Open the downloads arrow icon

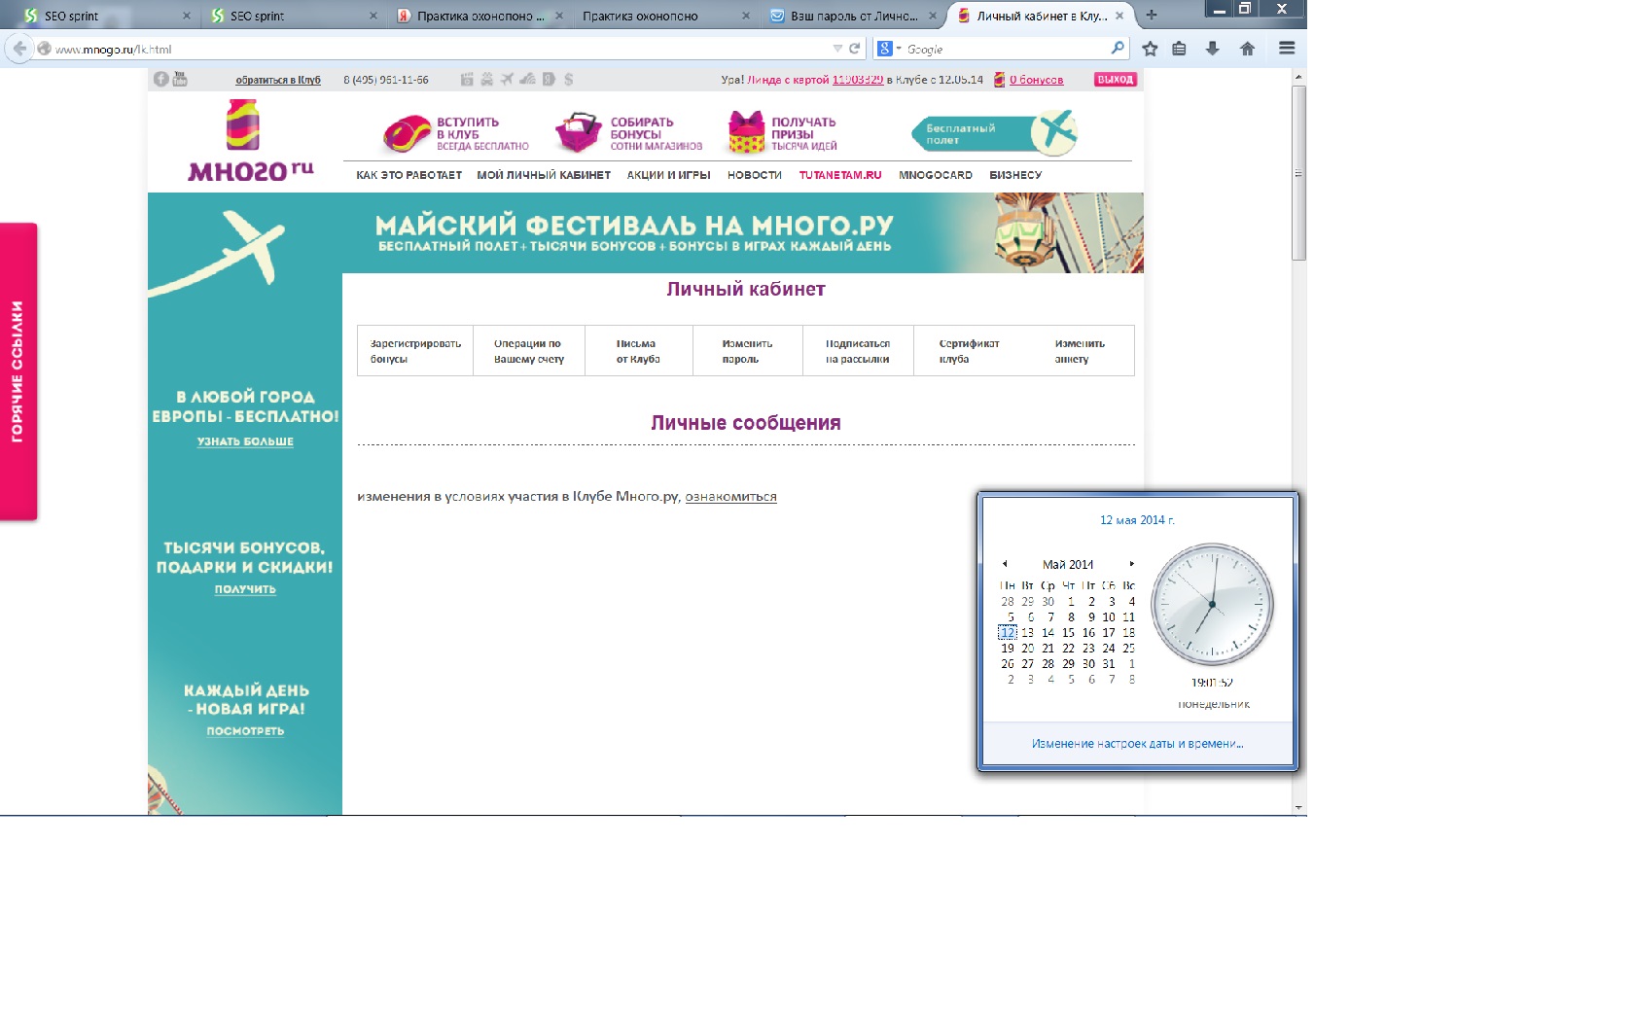click(1212, 49)
